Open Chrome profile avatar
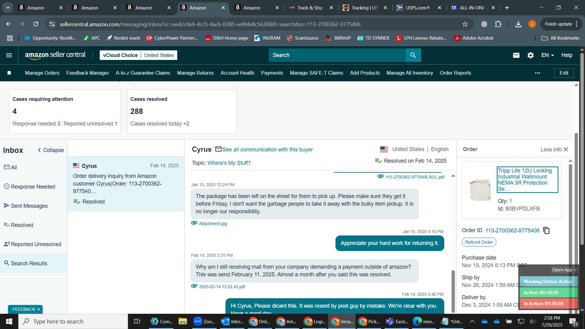 pyautogui.click(x=532, y=24)
